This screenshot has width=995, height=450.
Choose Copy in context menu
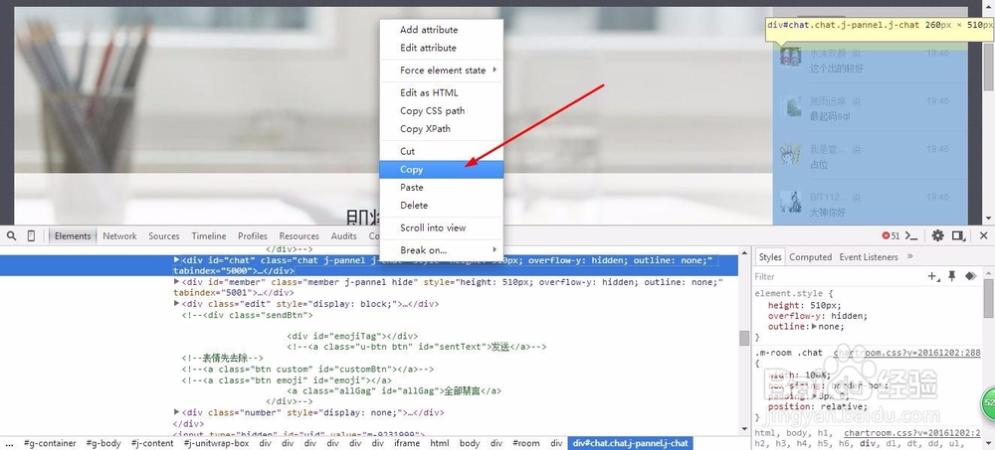coord(441,169)
